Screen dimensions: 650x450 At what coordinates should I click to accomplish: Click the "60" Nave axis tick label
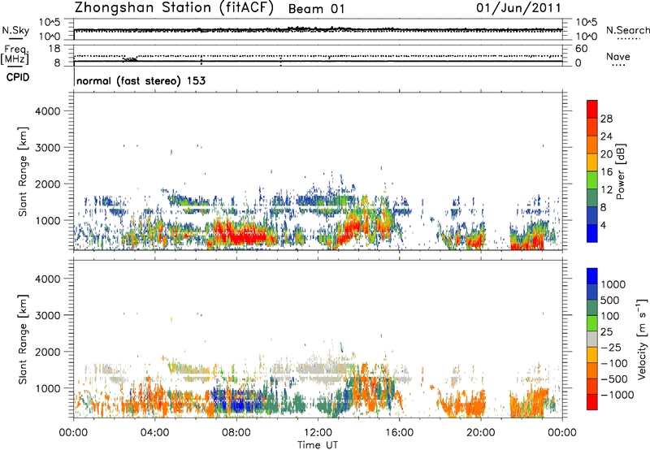pos(581,49)
